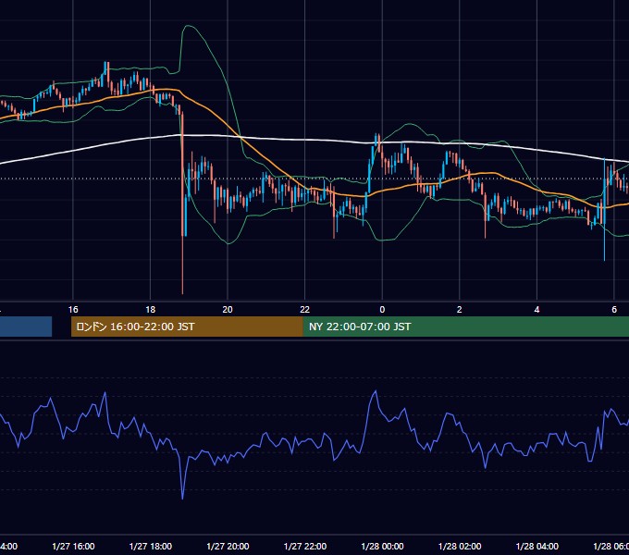This screenshot has height=555, width=629.
Task: Click the ロンドン 16:00-22:00 JST session bar
Action: pos(187,327)
